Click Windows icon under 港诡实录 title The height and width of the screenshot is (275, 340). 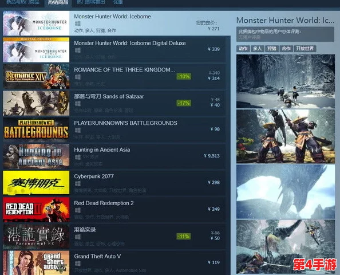click(78, 237)
